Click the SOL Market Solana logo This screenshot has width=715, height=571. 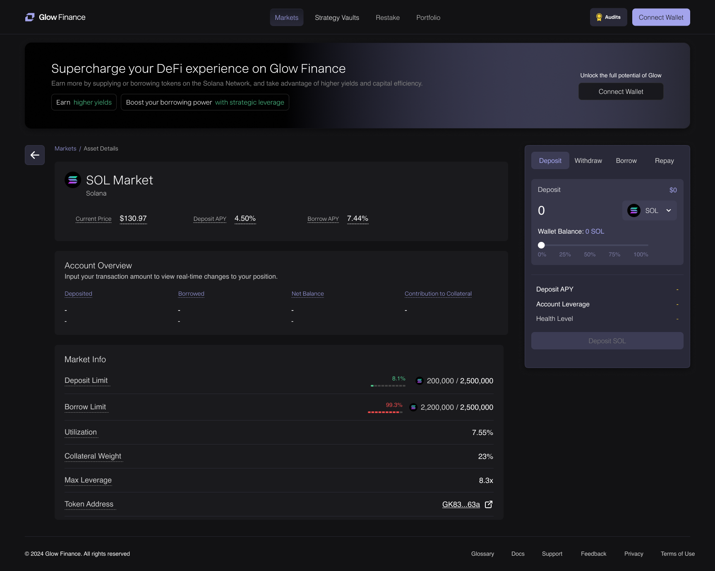tap(73, 180)
